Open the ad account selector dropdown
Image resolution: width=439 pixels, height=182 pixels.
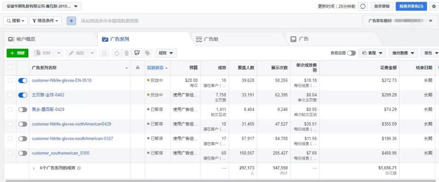(42, 6)
